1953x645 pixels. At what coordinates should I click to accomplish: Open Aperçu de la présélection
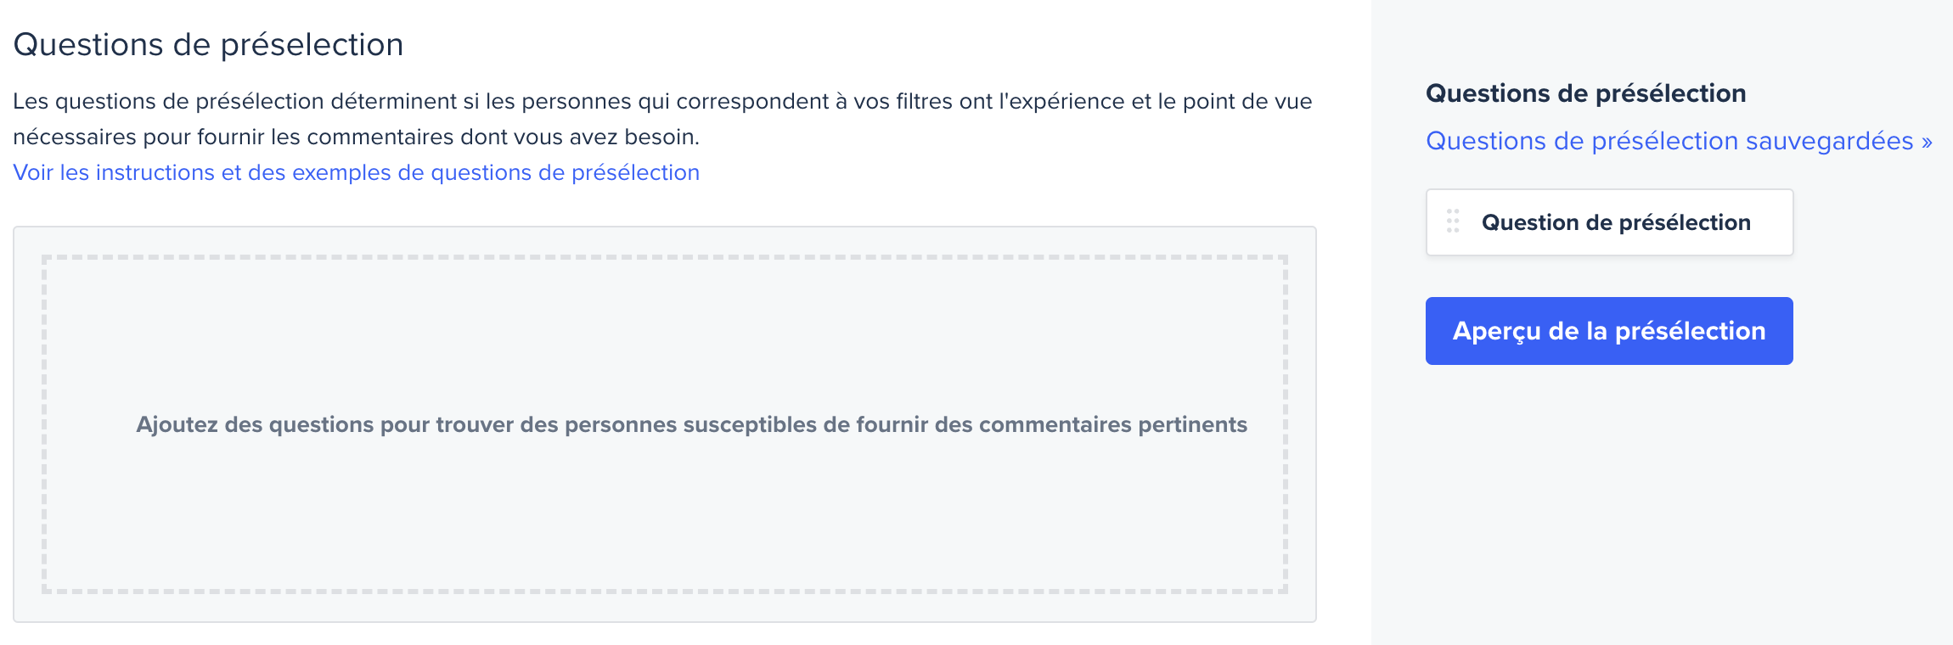pyautogui.click(x=1609, y=331)
